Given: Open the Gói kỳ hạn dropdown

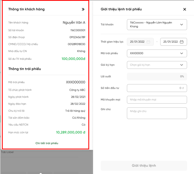Looking at the screenshot, I should click(x=157, y=65).
